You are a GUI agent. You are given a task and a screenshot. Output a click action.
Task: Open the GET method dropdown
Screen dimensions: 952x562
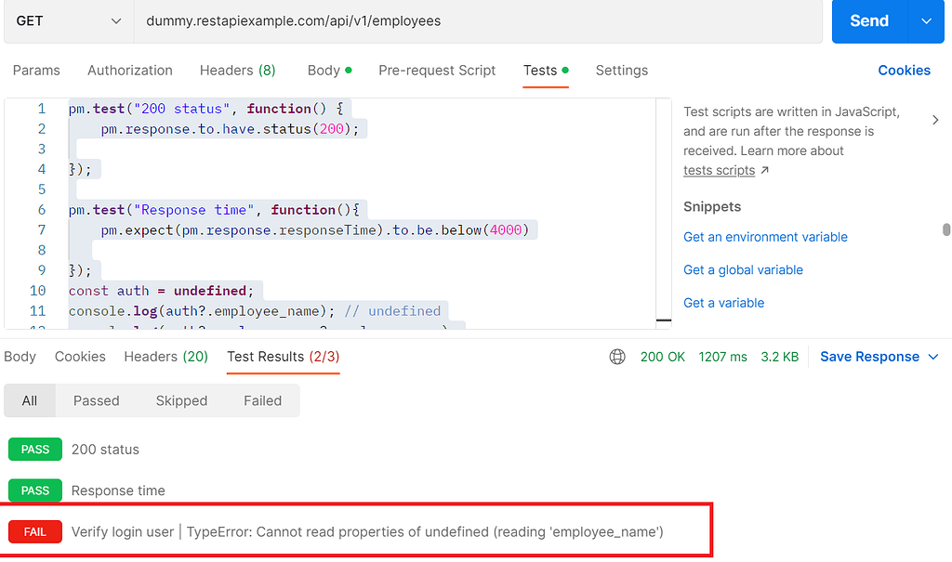pyautogui.click(x=68, y=20)
